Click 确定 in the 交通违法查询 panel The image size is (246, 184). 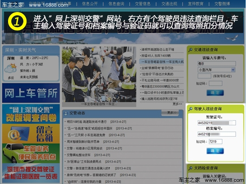(215, 93)
